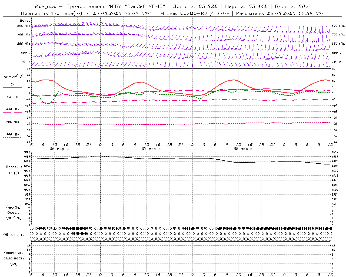Click the "(км)" unit under convective cloud label
346x277 pixels.
14,263
